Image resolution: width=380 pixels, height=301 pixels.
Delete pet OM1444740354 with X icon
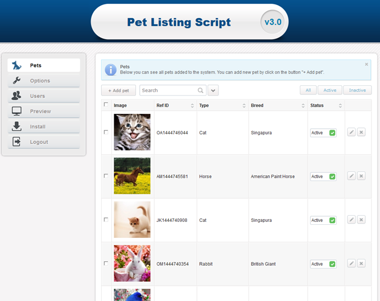pyautogui.click(x=361, y=263)
